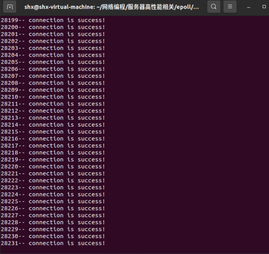Click the shx@shx-virtual-machine window title
Viewport: 269px width, 254px height.
pos(111,7)
